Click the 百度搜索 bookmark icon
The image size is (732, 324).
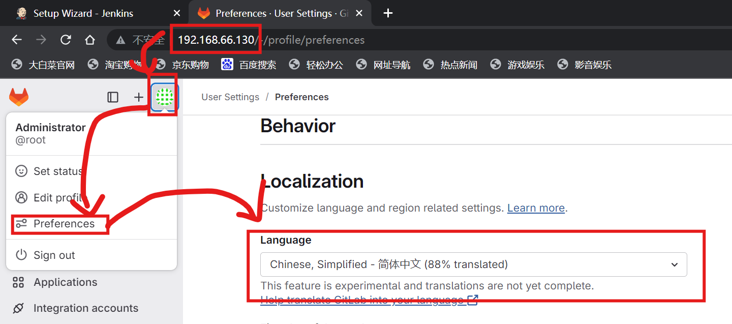227,65
